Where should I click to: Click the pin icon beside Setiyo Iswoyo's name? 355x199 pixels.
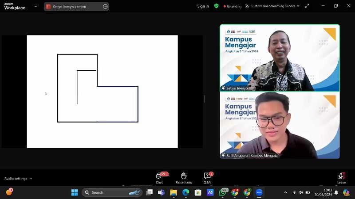click(x=223, y=88)
